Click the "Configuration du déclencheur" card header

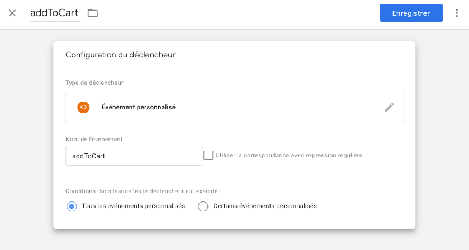pos(121,55)
